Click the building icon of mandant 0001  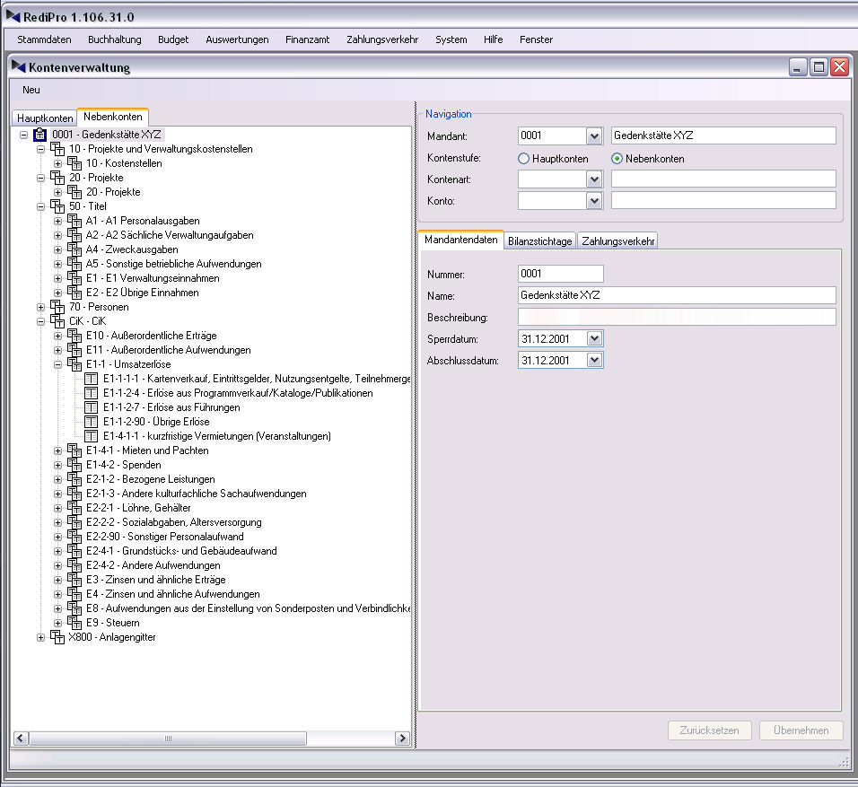40,135
